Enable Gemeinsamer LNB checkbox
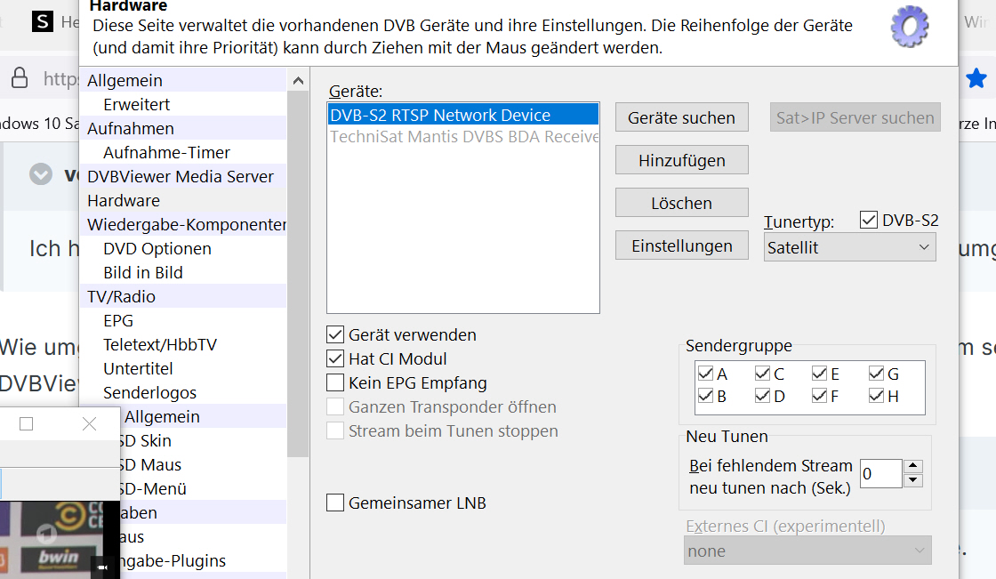Screen dimensions: 996x579 pyautogui.click(x=335, y=503)
